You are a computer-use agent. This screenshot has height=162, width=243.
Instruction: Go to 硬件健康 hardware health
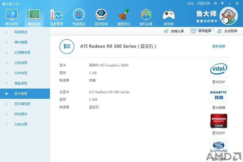[21, 42]
